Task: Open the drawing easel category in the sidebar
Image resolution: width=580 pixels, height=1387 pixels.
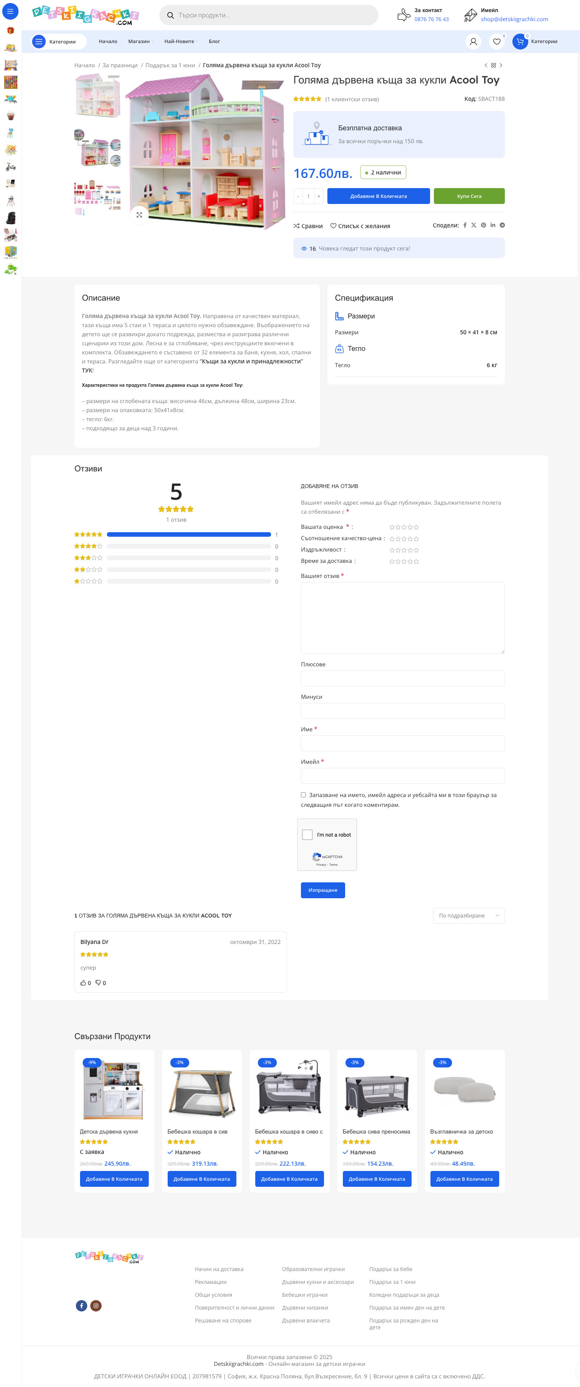Action: point(10,184)
